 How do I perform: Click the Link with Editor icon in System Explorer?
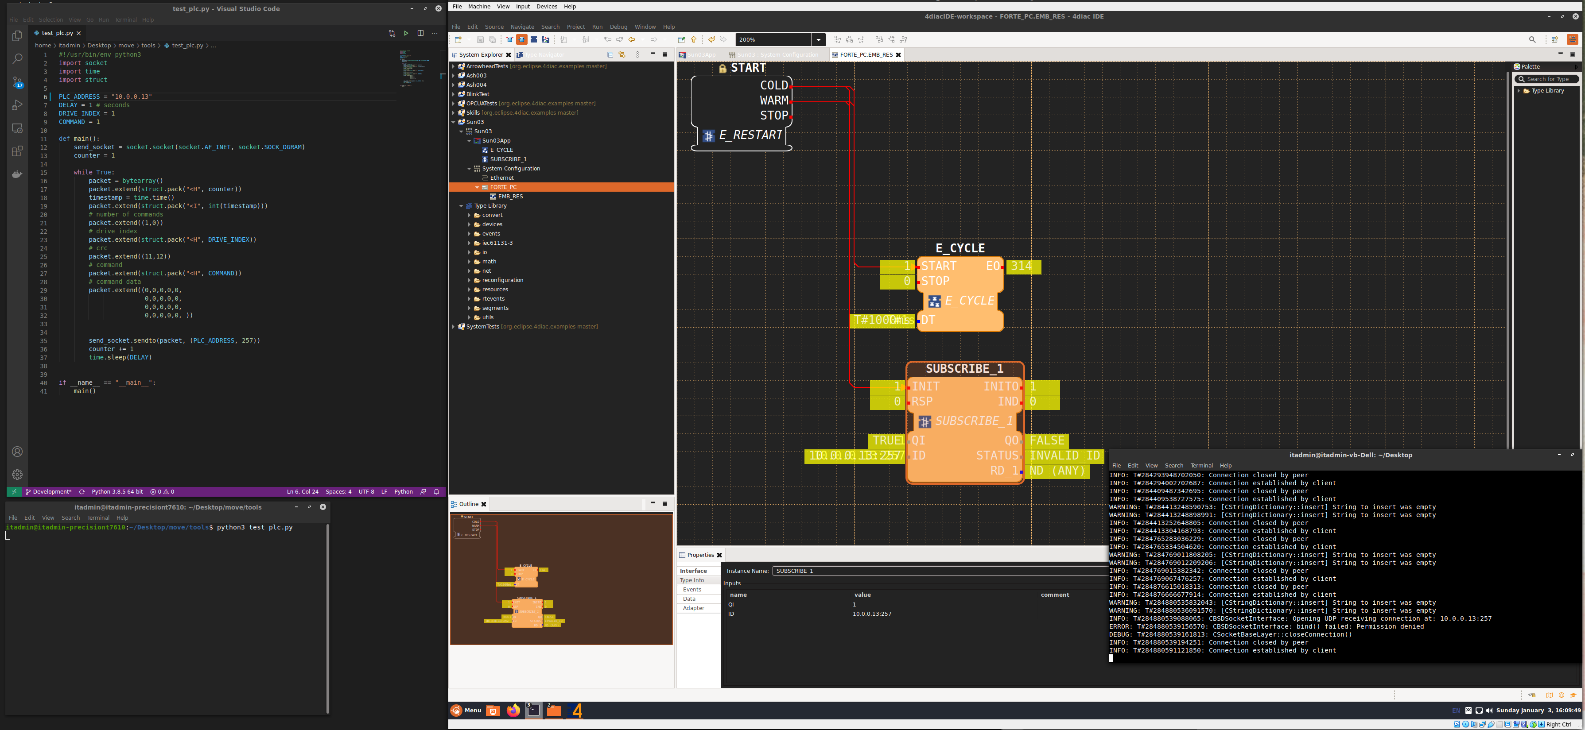pyautogui.click(x=622, y=55)
